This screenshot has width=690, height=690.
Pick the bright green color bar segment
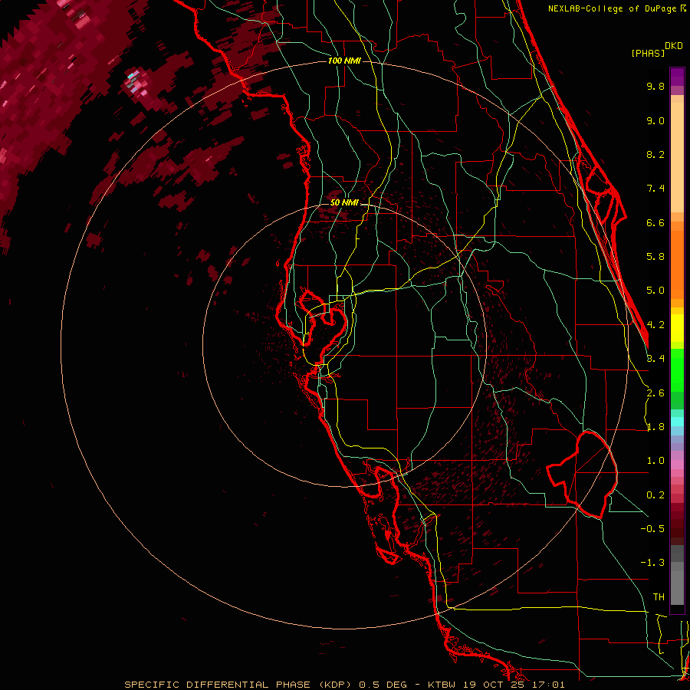[x=677, y=370]
